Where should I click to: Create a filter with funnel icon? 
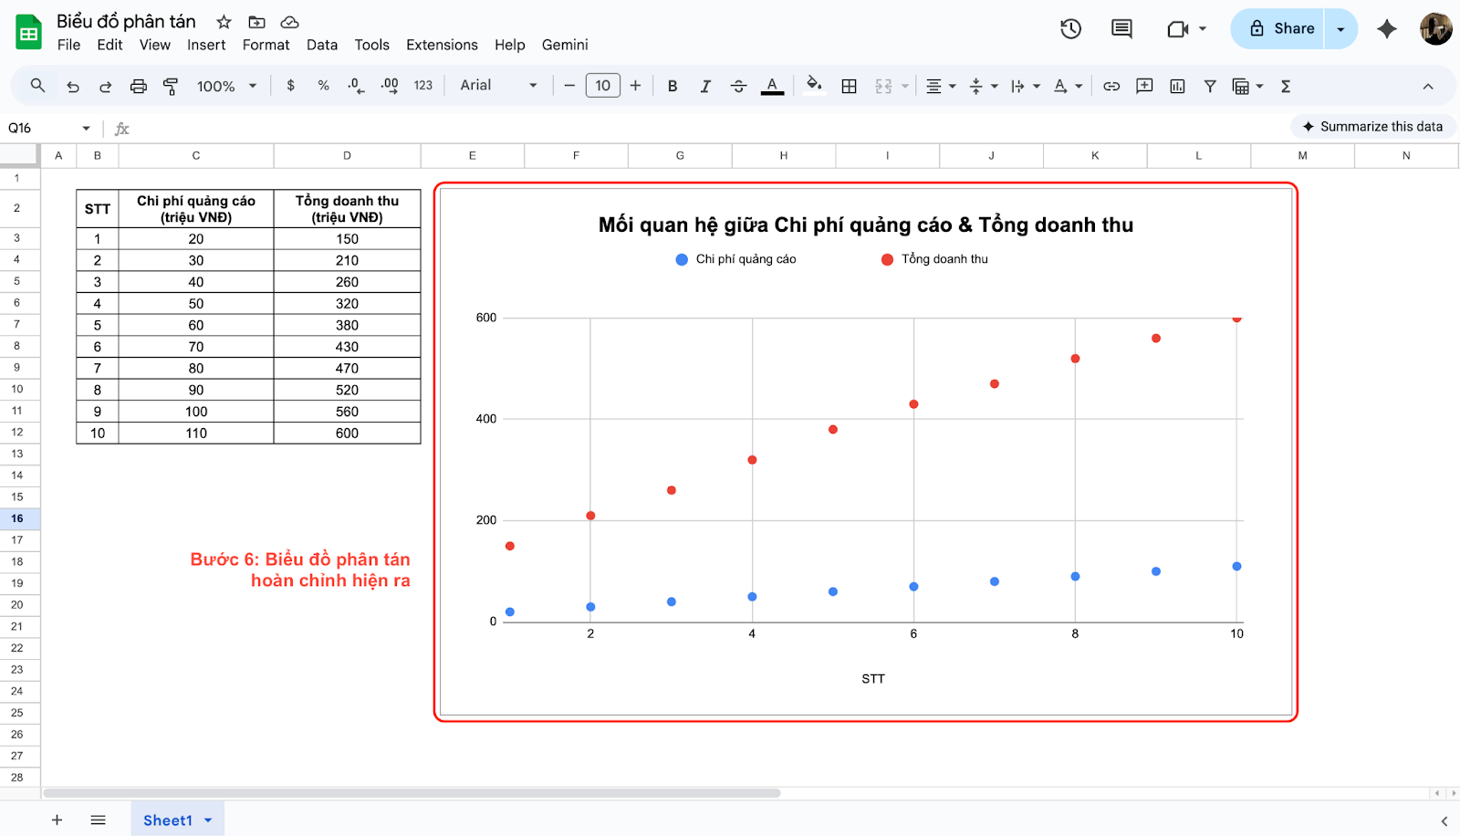click(x=1210, y=86)
